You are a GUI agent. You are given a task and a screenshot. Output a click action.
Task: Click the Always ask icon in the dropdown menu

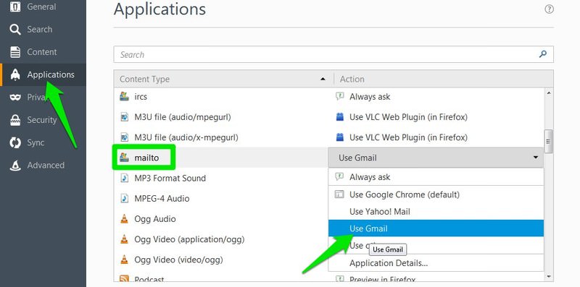tap(339, 176)
